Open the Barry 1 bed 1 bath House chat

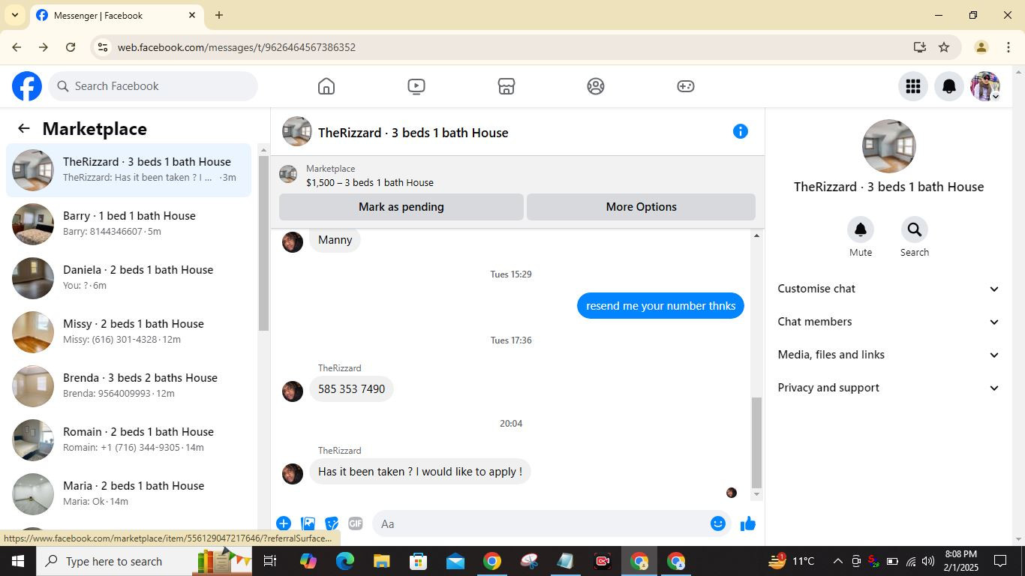129,223
